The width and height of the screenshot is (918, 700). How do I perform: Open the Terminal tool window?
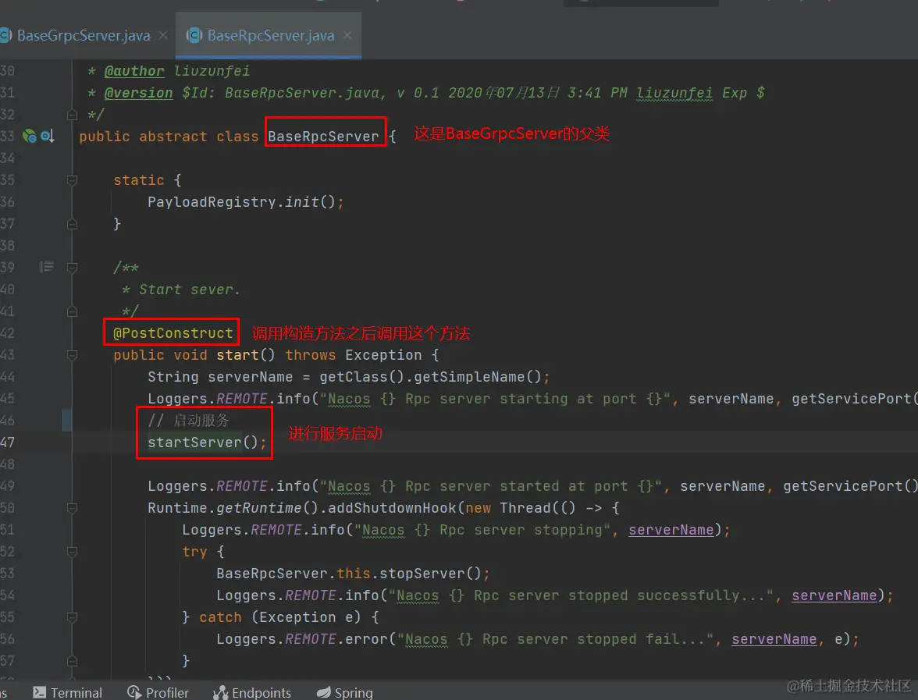click(67, 692)
